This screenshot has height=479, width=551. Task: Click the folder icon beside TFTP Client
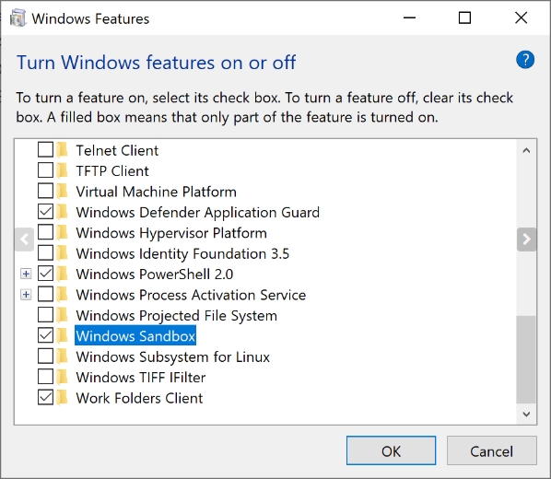(63, 170)
